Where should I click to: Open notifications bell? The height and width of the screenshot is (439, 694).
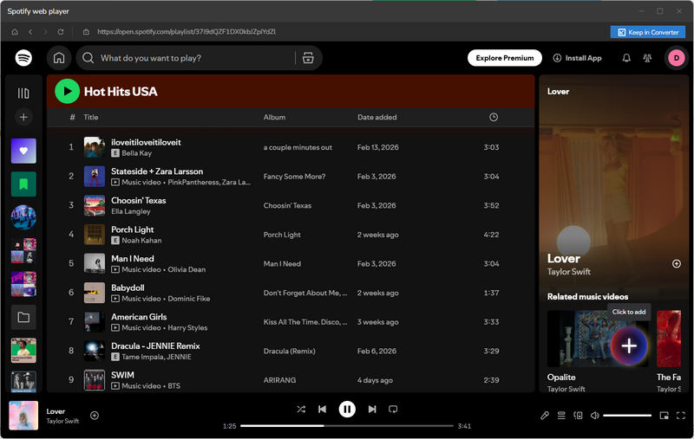click(x=626, y=58)
